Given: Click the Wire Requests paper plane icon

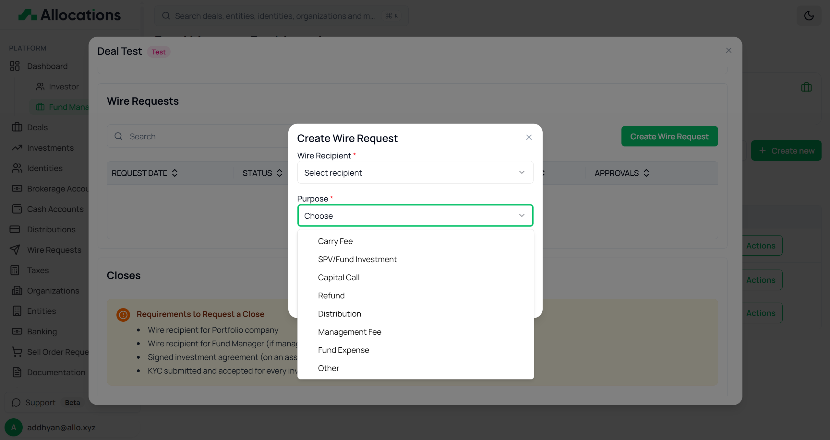Looking at the screenshot, I should [15, 249].
